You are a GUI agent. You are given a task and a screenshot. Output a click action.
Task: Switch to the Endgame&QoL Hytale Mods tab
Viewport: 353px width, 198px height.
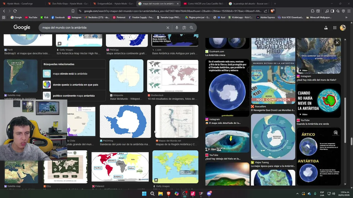click(113, 4)
